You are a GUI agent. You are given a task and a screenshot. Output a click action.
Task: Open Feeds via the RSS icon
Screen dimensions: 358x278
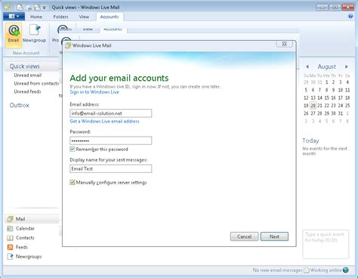pyautogui.click(x=10, y=247)
